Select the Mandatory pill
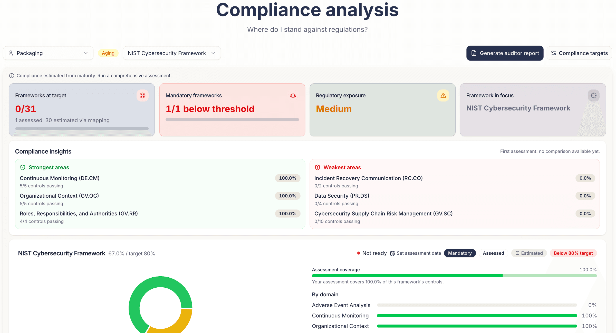The width and height of the screenshot is (616, 333). point(460,253)
